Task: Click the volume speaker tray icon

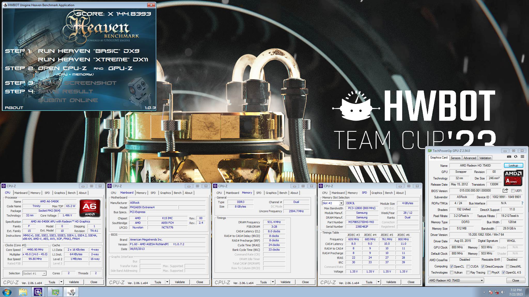Action: [503, 292]
